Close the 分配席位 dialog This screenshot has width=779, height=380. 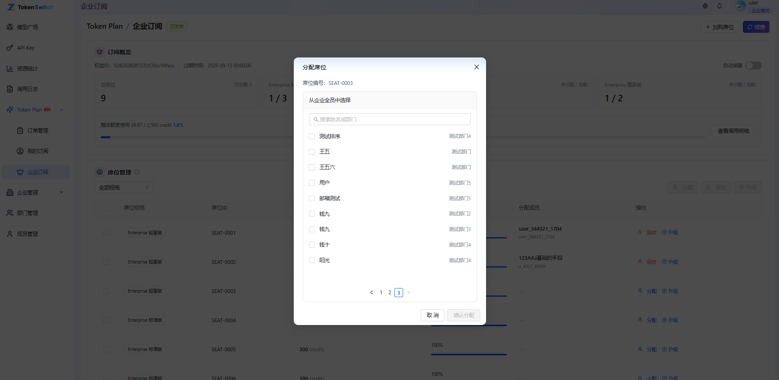[477, 67]
